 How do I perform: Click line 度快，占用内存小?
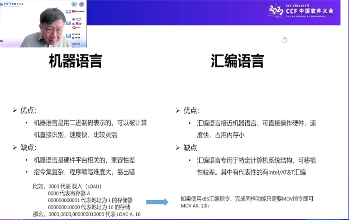(x=220, y=135)
